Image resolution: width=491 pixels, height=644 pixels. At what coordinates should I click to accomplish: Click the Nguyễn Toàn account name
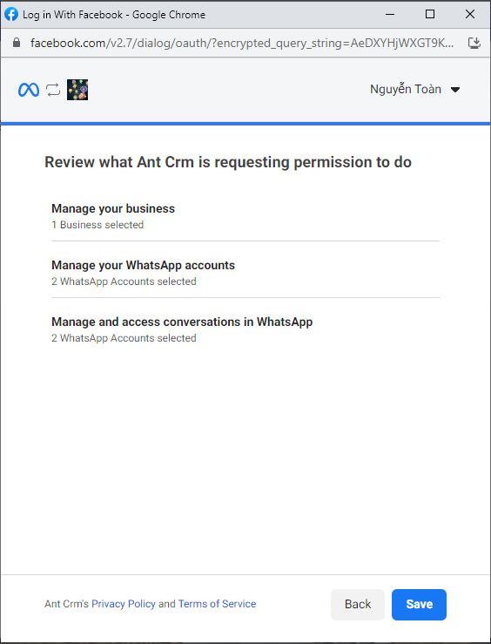coord(406,89)
